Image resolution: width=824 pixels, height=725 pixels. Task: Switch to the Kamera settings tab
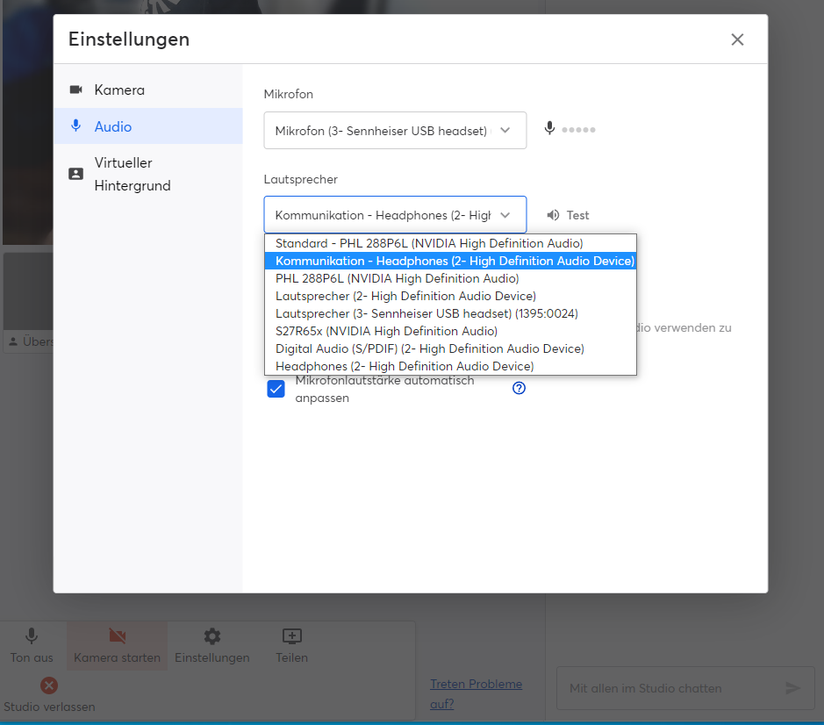tap(119, 90)
